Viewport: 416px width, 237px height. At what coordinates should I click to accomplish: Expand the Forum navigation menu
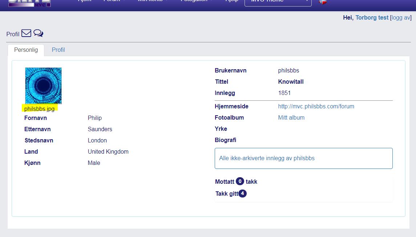click(x=113, y=1)
